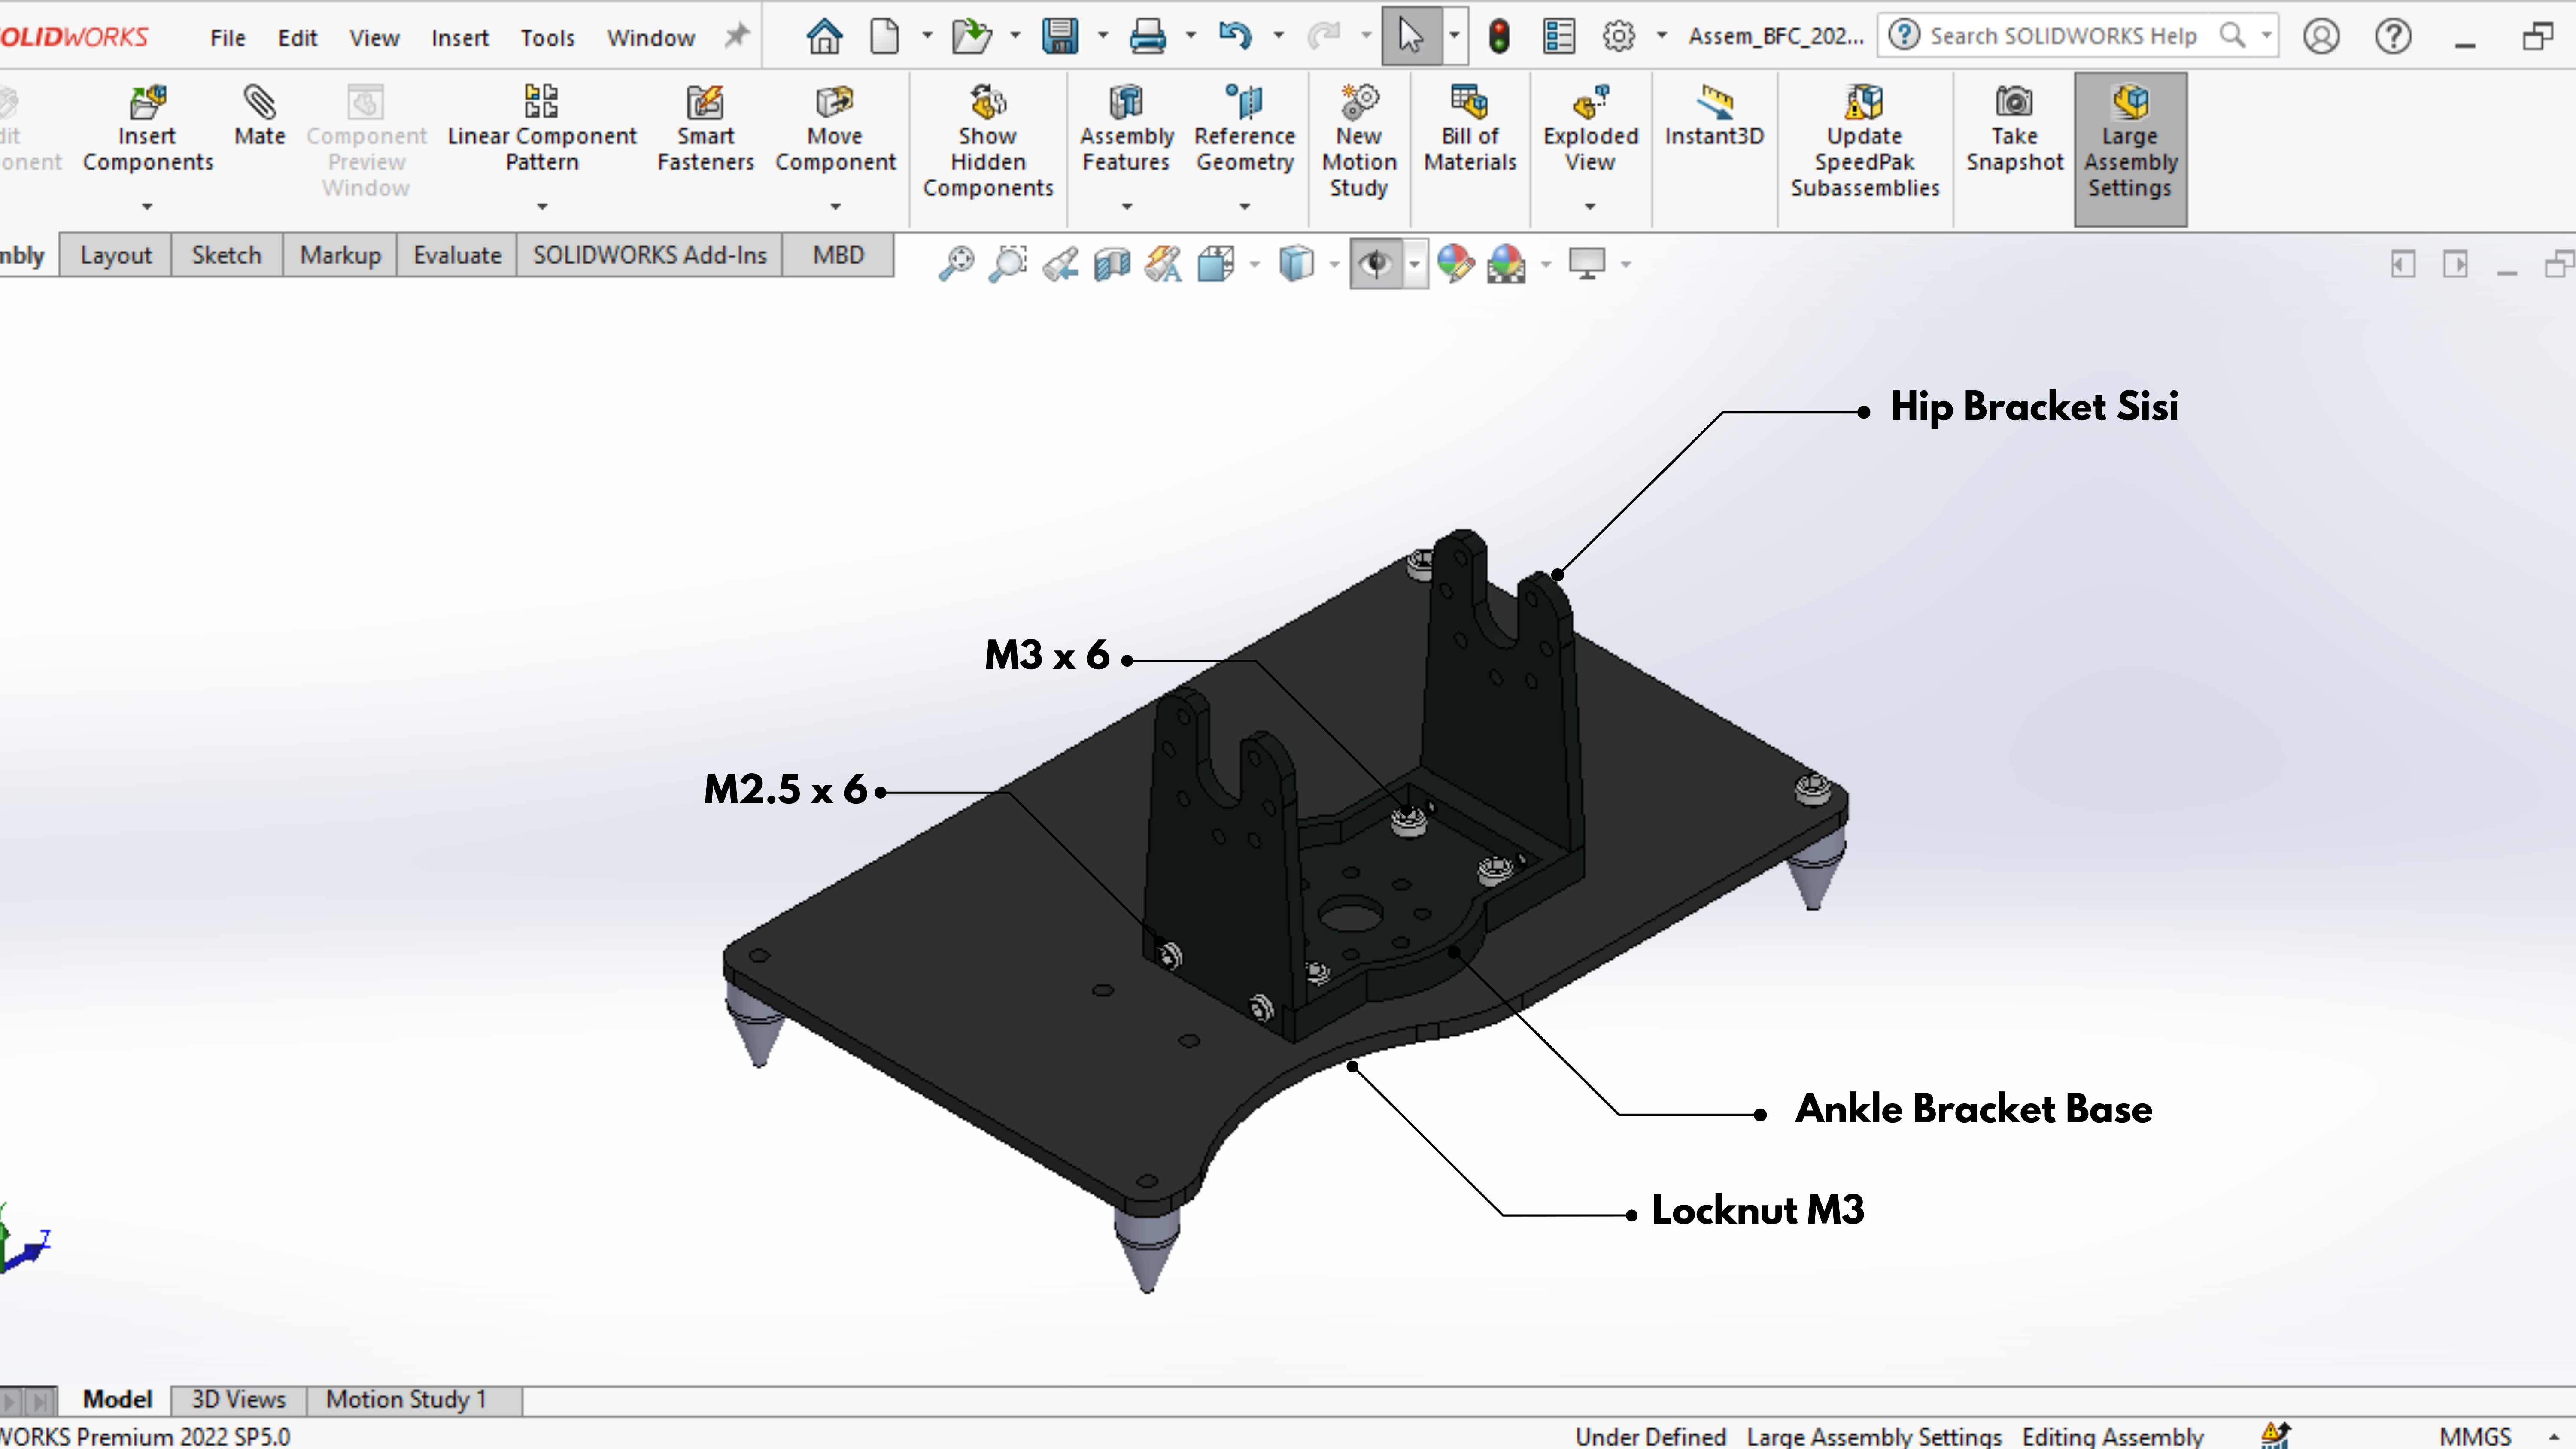Open the Tools menu
The height and width of the screenshot is (1449, 2576).
click(x=547, y=38)
